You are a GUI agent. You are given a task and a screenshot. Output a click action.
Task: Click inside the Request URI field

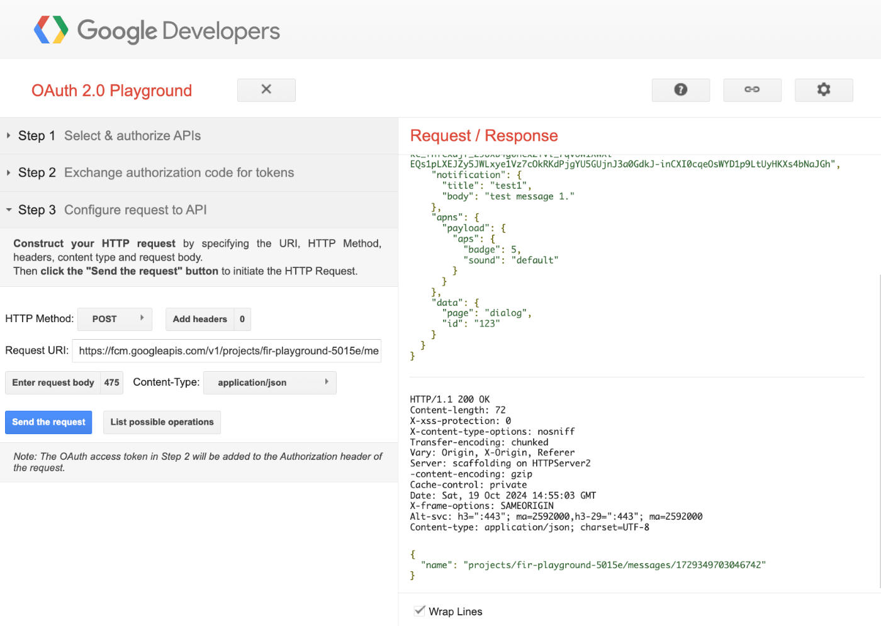(227, 351)
